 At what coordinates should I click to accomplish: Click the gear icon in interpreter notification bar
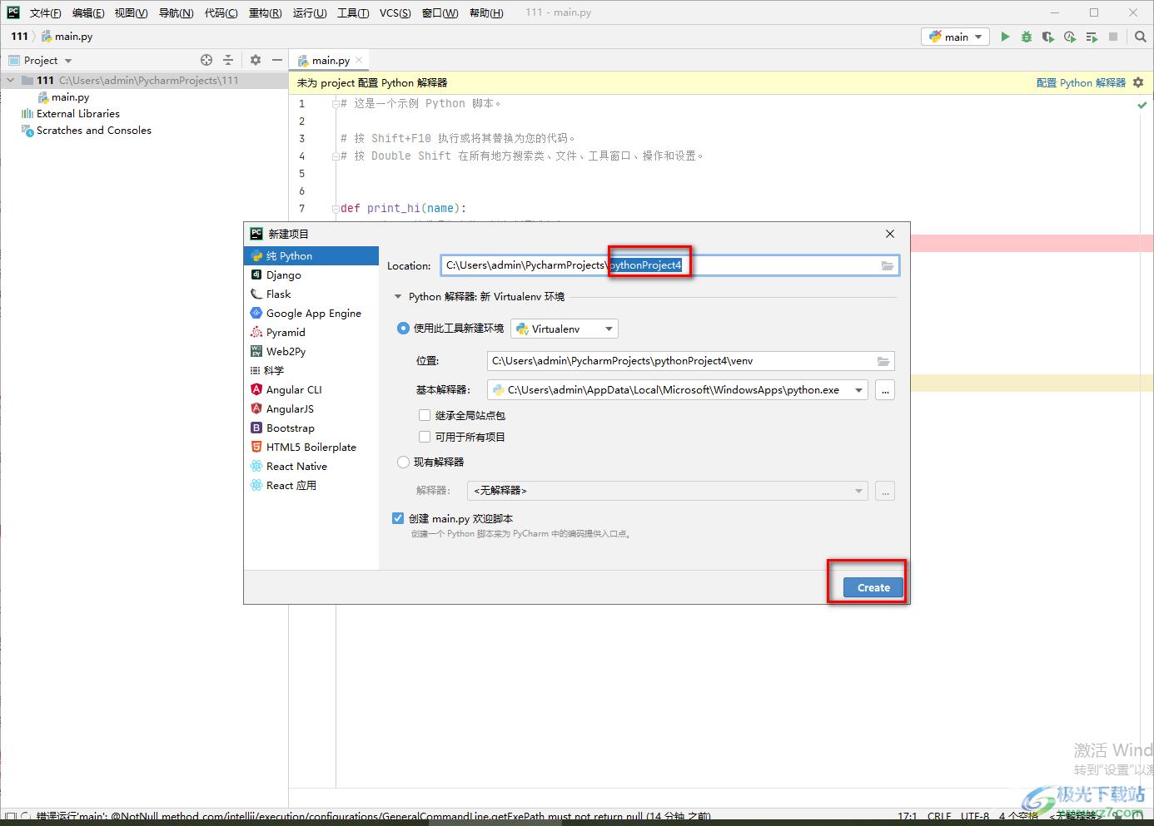[x=1138, y=82]
